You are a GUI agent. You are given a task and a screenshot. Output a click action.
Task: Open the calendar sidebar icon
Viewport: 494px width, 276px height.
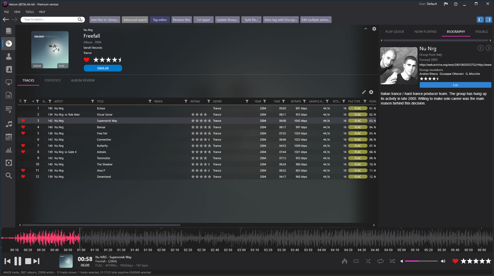click(x=9, y=137)
